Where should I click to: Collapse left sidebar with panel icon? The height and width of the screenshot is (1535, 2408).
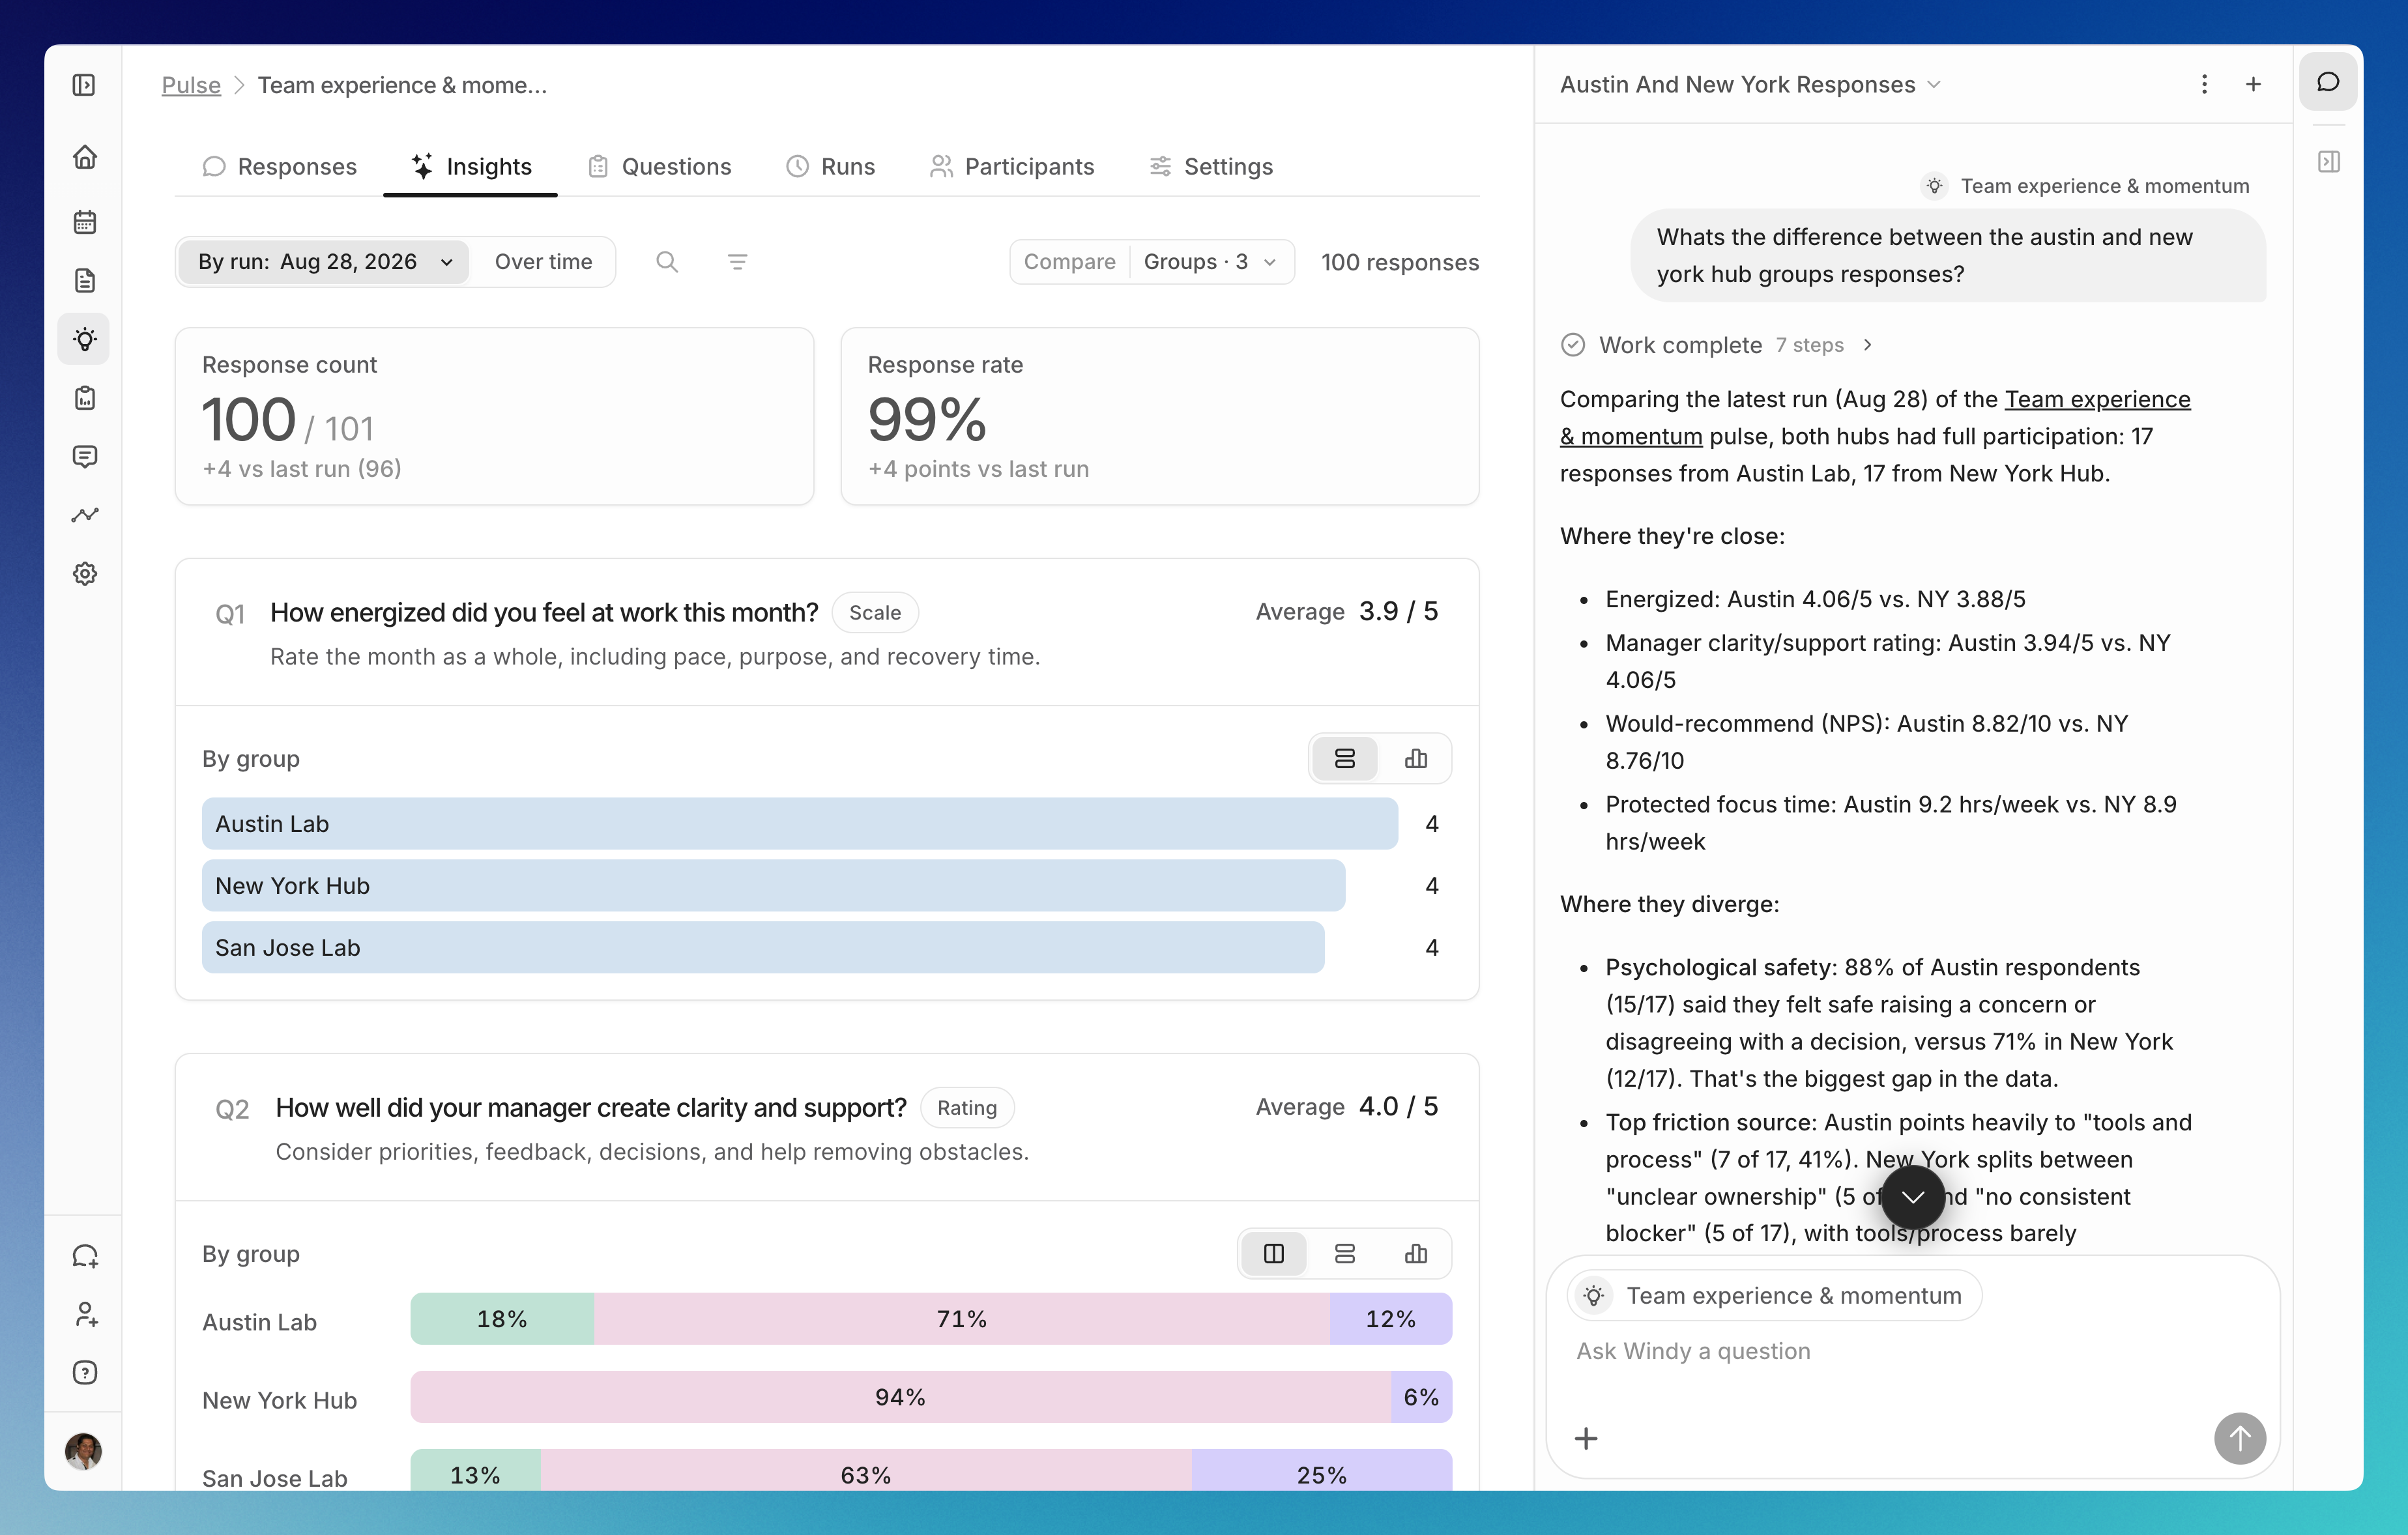[x=85, y=85]
